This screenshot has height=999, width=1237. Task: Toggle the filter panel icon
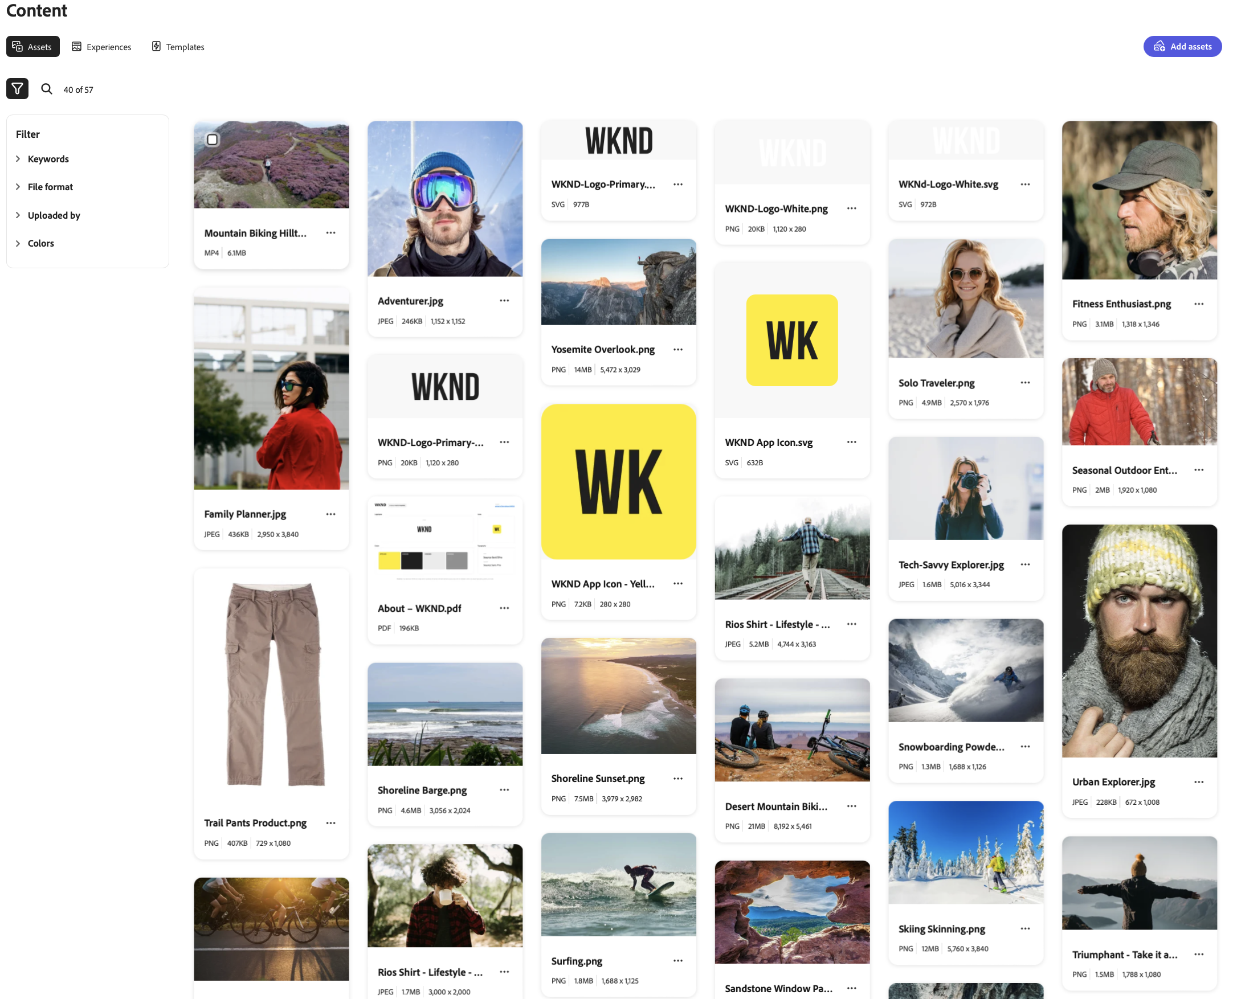[x=17, y=89]
